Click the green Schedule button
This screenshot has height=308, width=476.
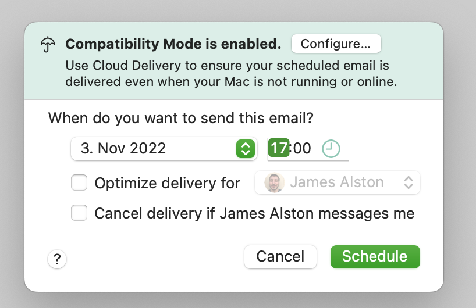click(x=375, y=257)
